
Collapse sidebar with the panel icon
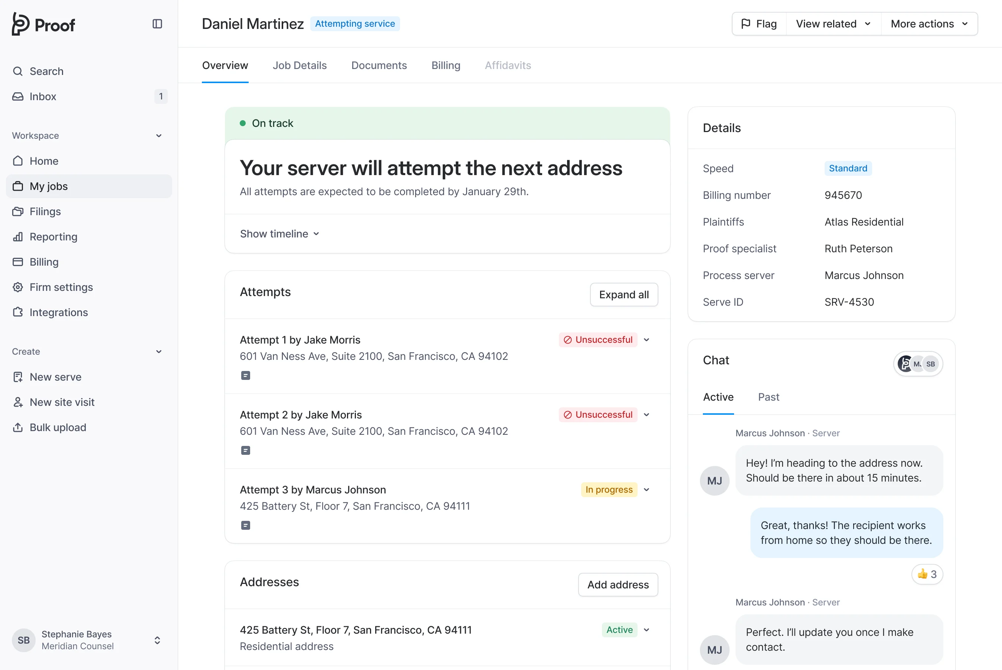click(x=157, y=24)
